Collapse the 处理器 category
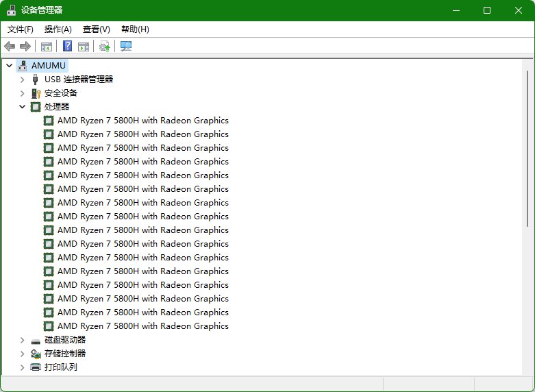The image size is (535, 392). pos(23,107)
